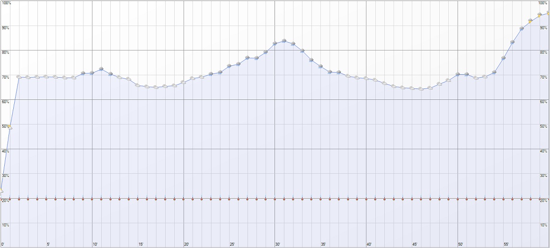Click the sun icon at the chart's bottom-left start
The height and width of the screenshot is (248, 550).
click(x=1, y=190)
